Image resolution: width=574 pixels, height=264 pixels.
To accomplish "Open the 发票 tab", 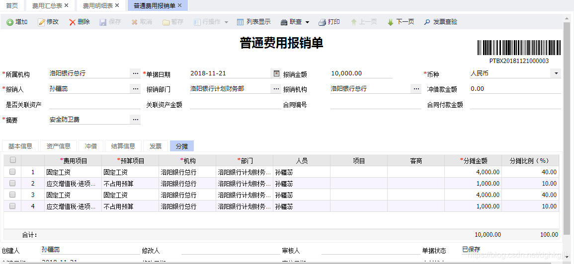I will (x=156, y=146).
